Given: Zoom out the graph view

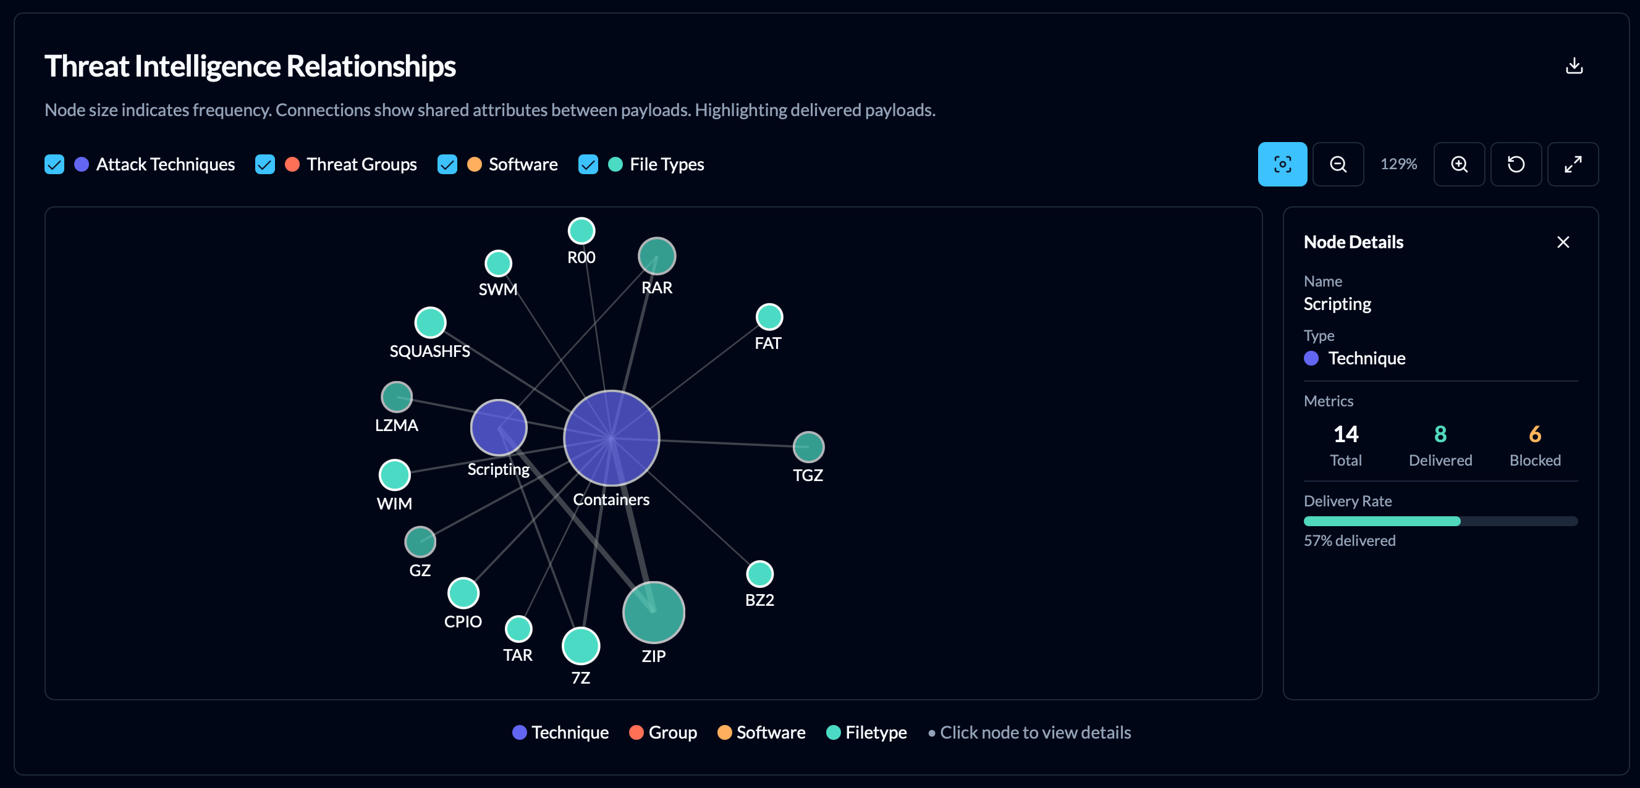Looking at the screenshot, I should [x=1338, y=164].
